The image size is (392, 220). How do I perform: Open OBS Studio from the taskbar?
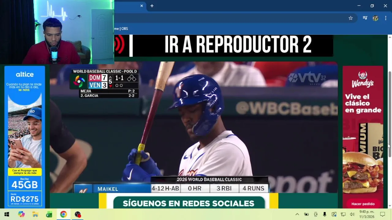pos(78,214)
